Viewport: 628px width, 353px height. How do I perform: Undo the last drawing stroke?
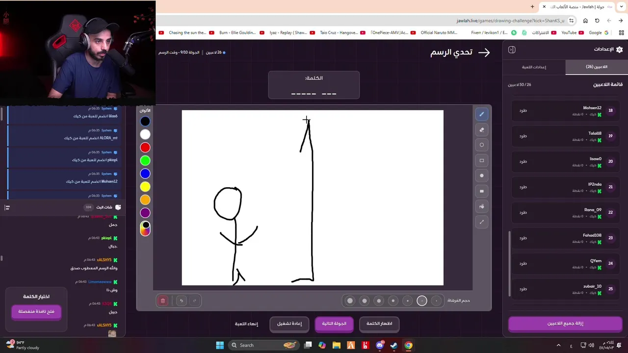point(182,301)
